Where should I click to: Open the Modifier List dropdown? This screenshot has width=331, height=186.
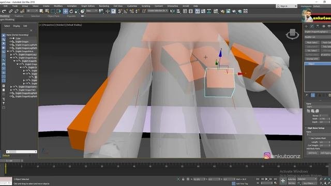(x=318, y=37)
